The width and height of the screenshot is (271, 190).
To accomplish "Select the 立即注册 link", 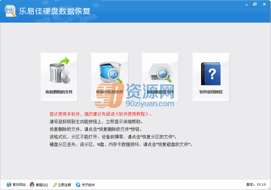I will tap(64, 185).
